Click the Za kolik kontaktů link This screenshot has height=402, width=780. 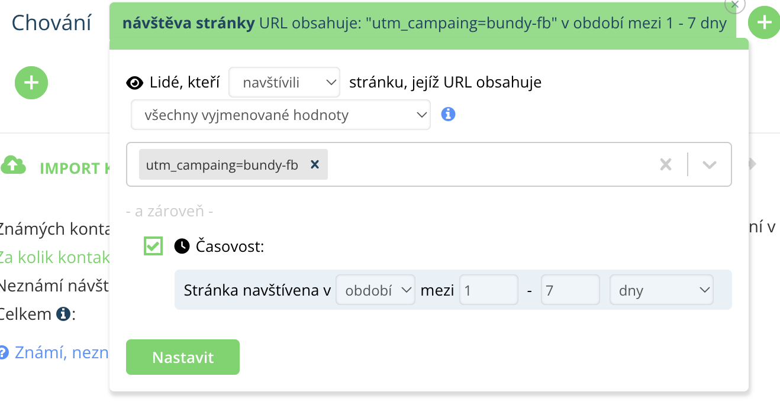54,257
